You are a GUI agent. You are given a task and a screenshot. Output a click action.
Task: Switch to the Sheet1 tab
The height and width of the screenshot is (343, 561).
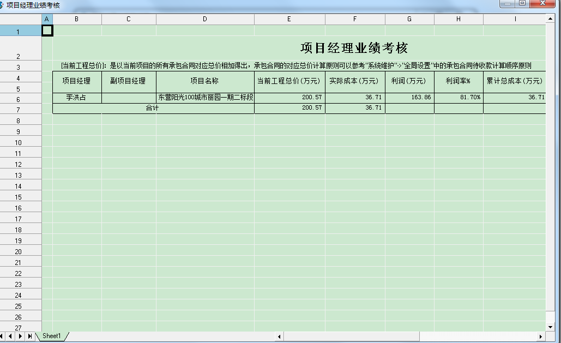52,336
